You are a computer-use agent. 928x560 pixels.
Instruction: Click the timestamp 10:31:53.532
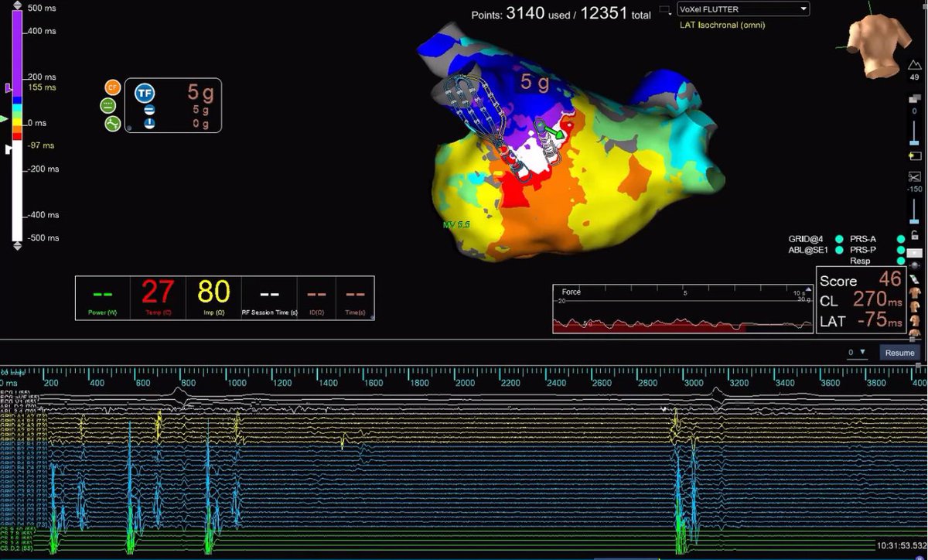[x=899, y=546]
